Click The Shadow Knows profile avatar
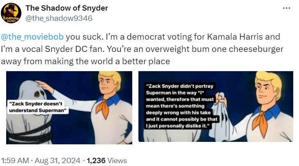This screenshot has height=166, width=299. [x=11, y=13]
